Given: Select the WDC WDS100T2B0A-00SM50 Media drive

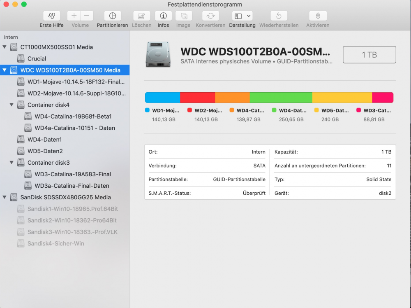Looking at the screenshot, I should pos(65,70).
